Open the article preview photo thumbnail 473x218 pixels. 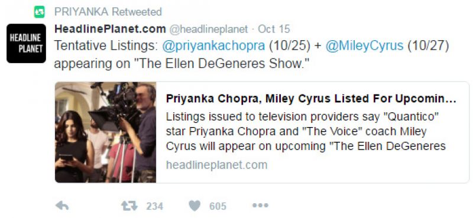(x=106, y=132)
